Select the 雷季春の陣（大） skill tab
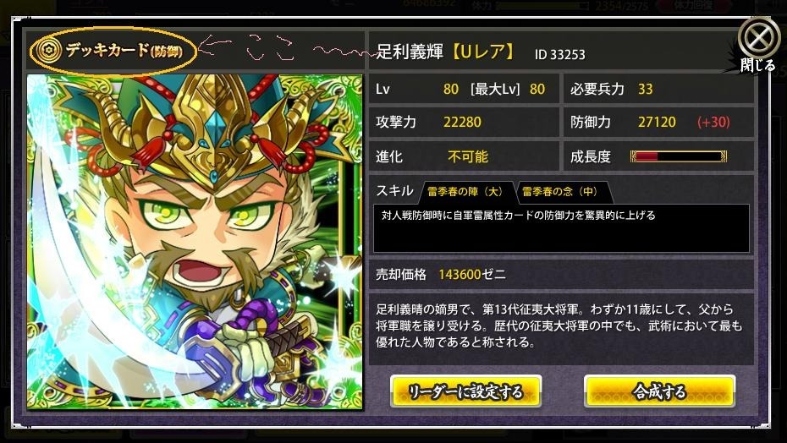The image size is (787, 443). [x=465, y=192]
